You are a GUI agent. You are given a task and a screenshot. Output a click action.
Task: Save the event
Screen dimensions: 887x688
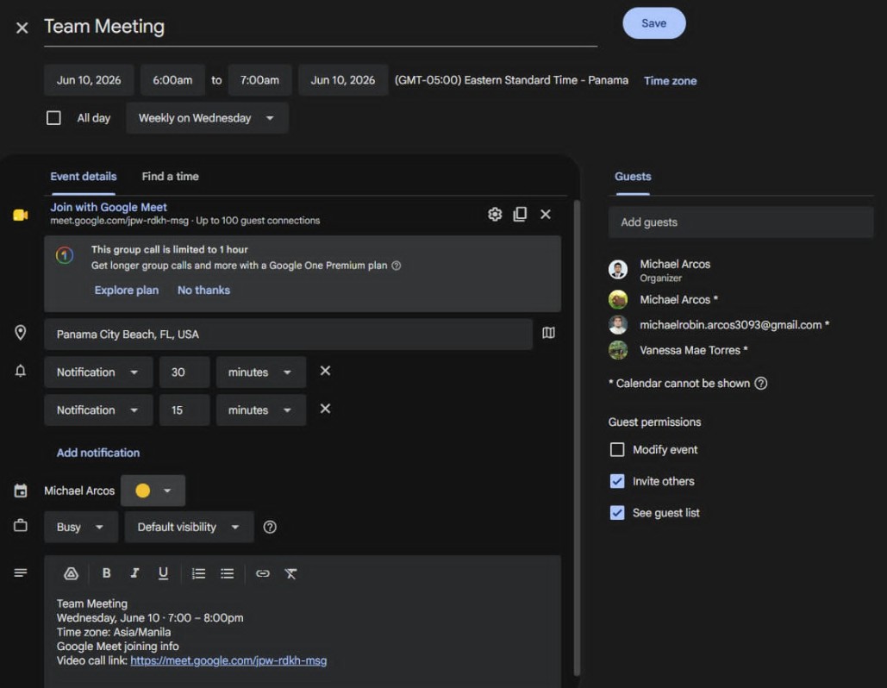tap(654, 23)
